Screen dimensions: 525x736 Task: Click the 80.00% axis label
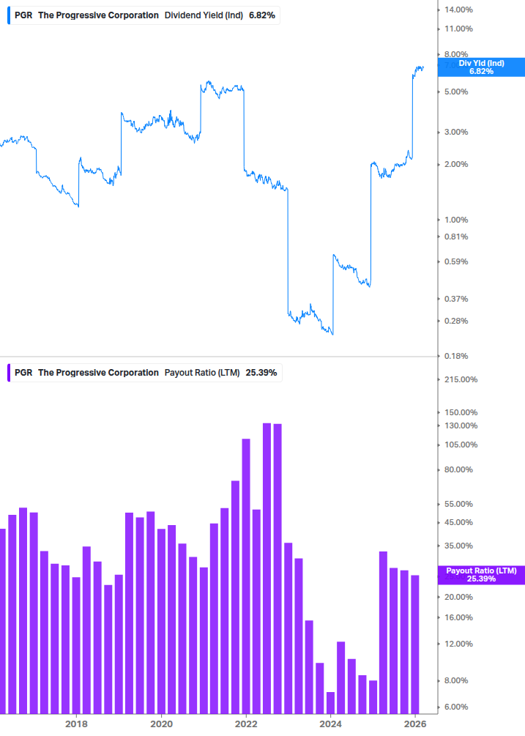[458, 470]
